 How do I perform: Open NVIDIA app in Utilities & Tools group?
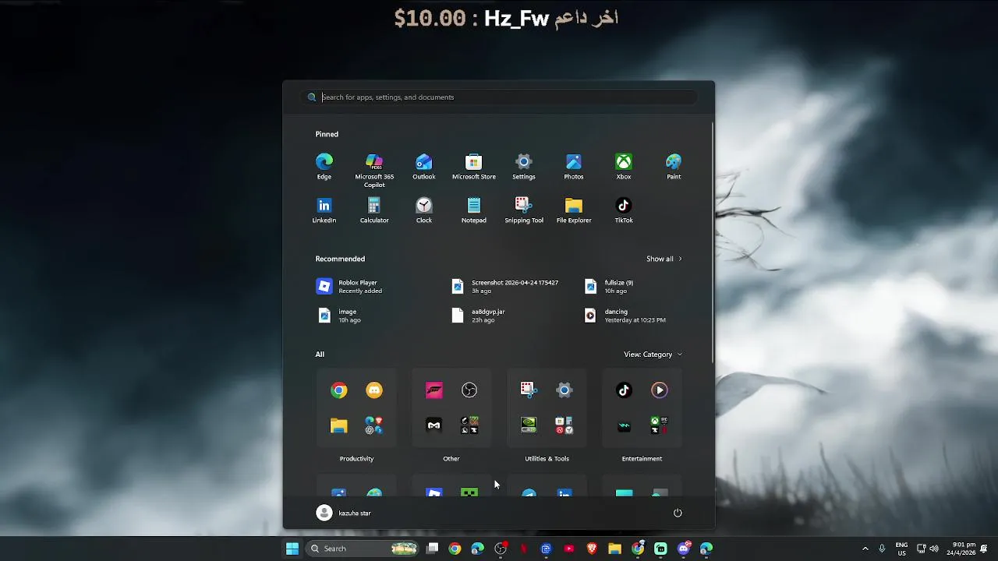[x=529, y=425]
